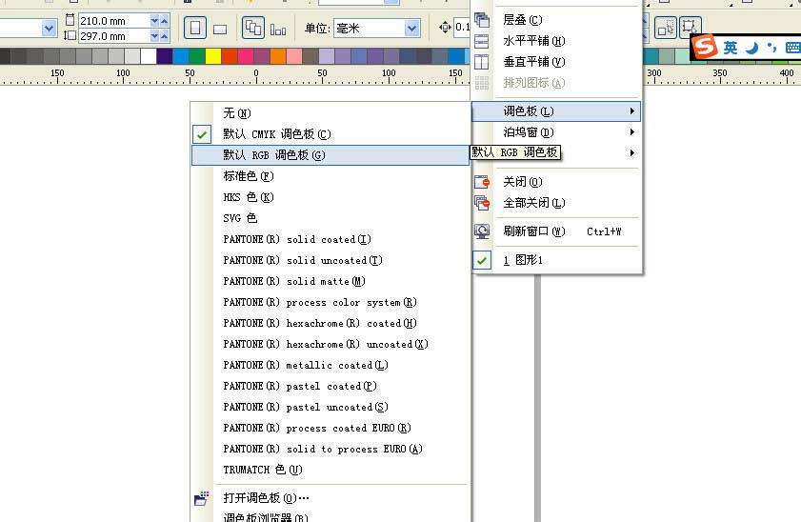The height and width of the screenshot is (522, 801).
Task: Click the Open Palette (打开调色板) folder icon
Action: coord(201,498)
